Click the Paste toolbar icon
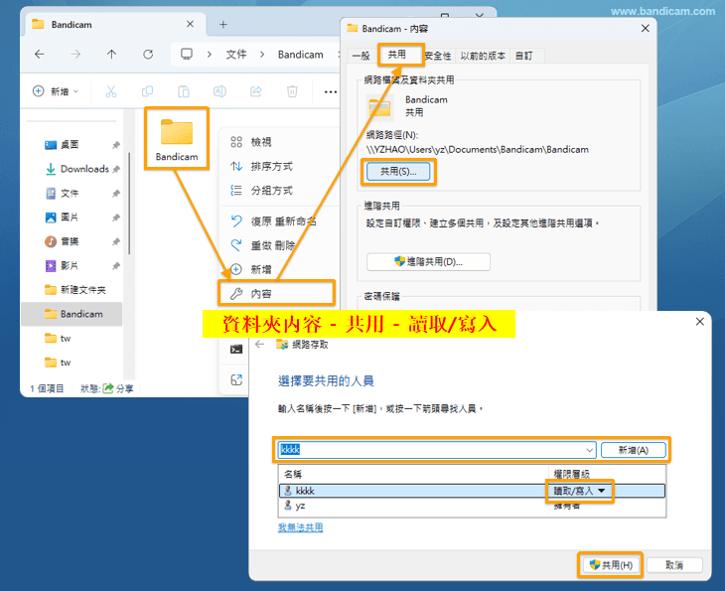This screenshot has width=725, height=591. click(184, 91)
